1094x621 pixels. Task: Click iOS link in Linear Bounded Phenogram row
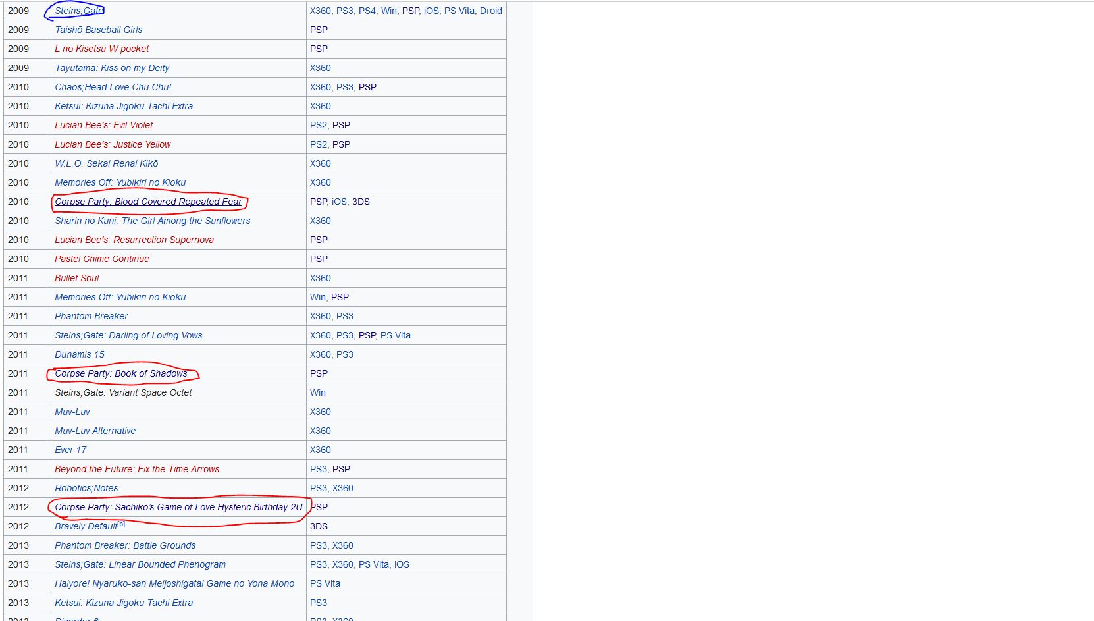click(x=402, y=564)
